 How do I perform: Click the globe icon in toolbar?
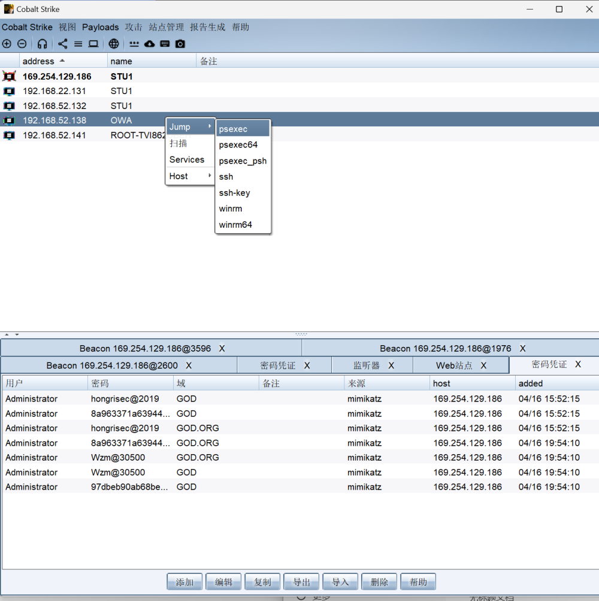pyautogui.click(x=114, y=44)
